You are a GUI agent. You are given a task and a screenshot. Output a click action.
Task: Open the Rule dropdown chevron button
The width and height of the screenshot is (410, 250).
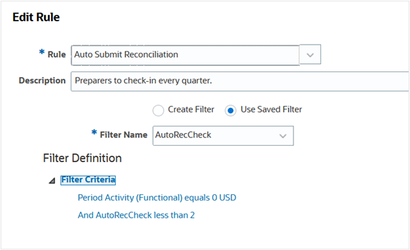tap(310, 55)
